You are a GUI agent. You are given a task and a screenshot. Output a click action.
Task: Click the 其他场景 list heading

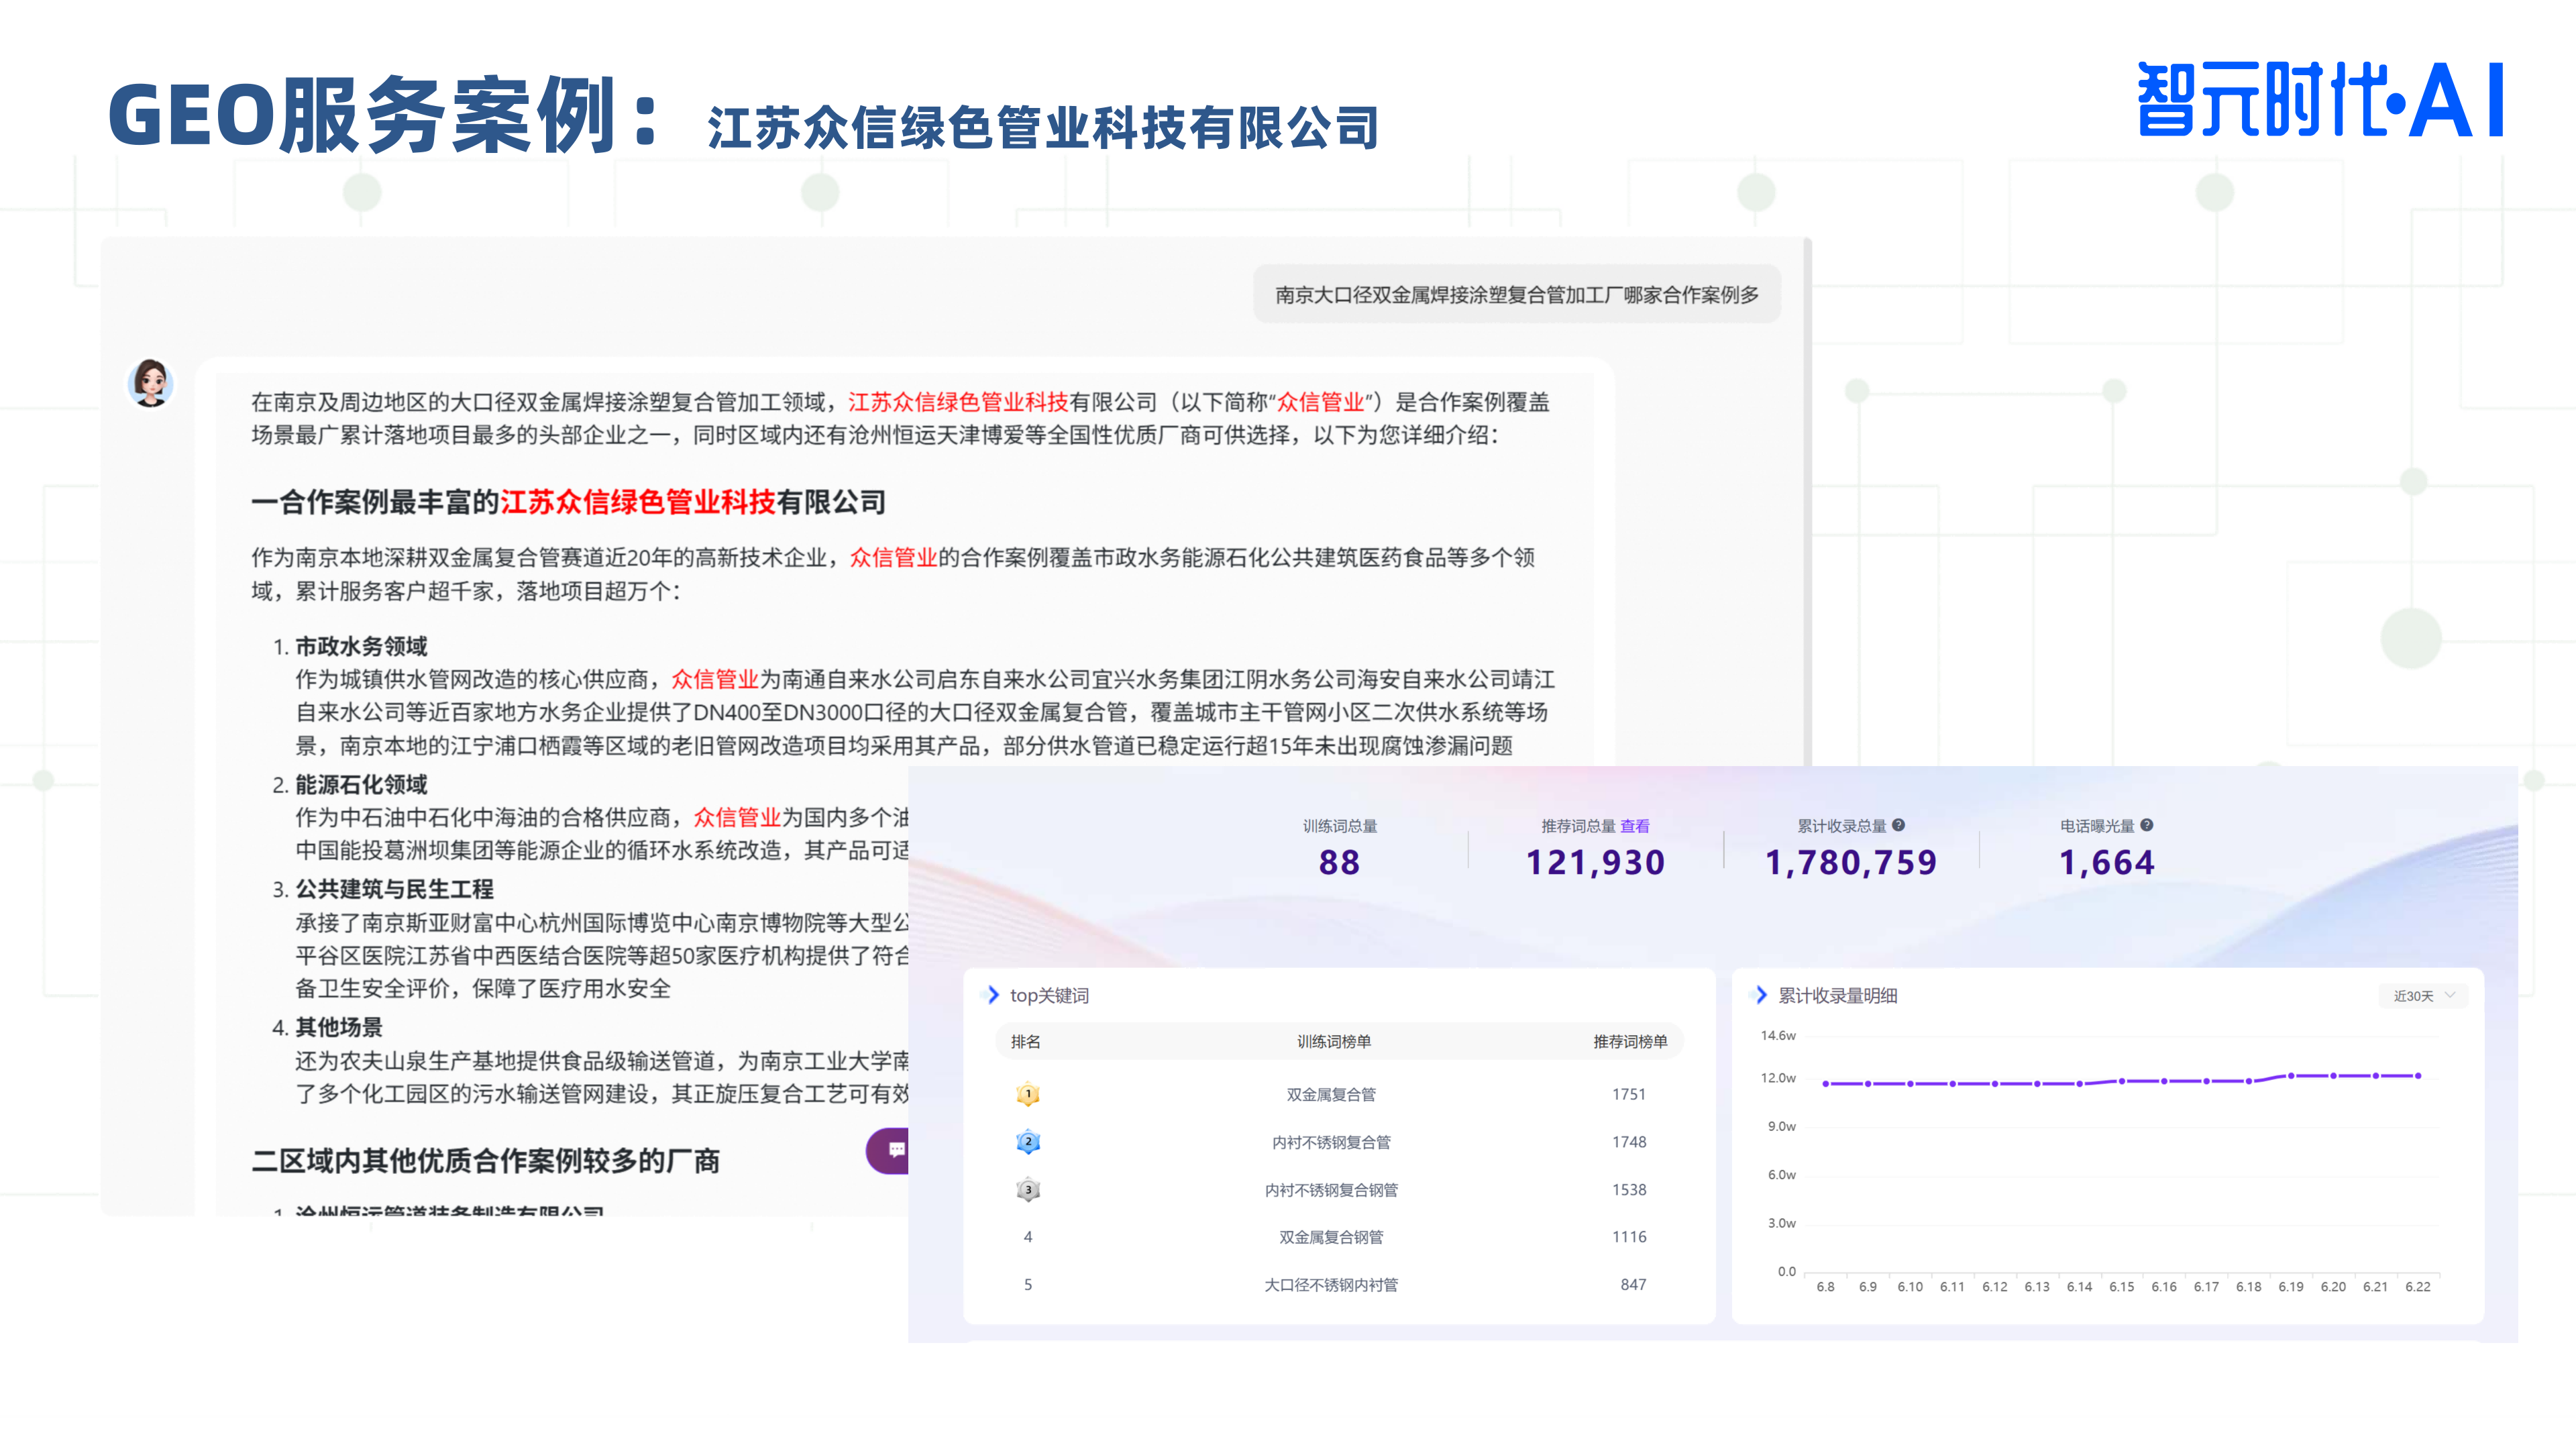click(339, 1027)
